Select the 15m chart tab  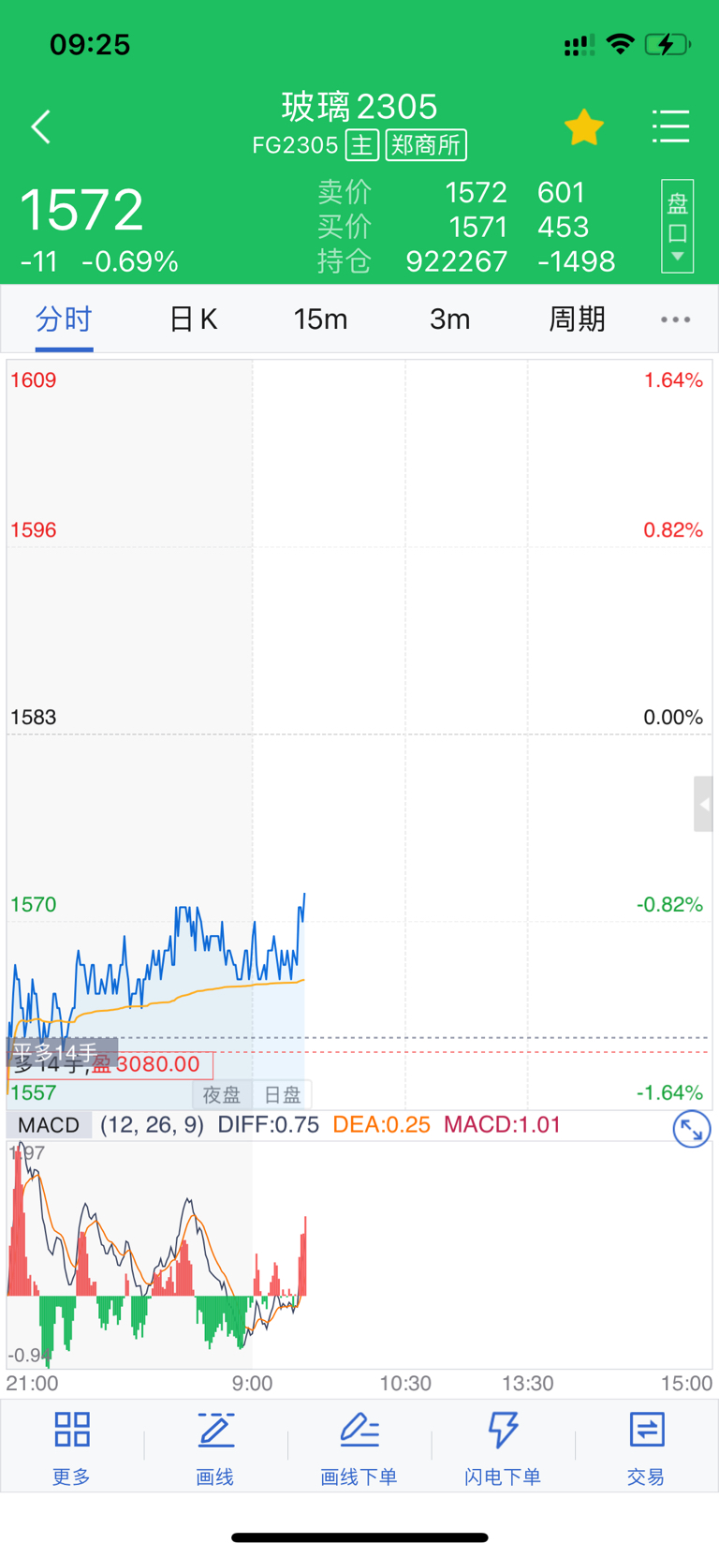click(320, 319)
